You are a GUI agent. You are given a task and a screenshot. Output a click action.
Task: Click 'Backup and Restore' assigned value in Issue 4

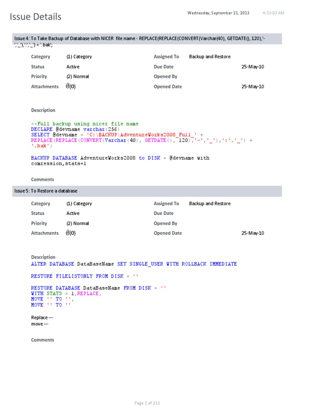(210, 56)
